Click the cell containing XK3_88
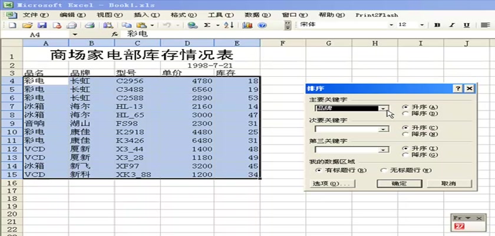495x236 pixels. [x=137, y=175]
